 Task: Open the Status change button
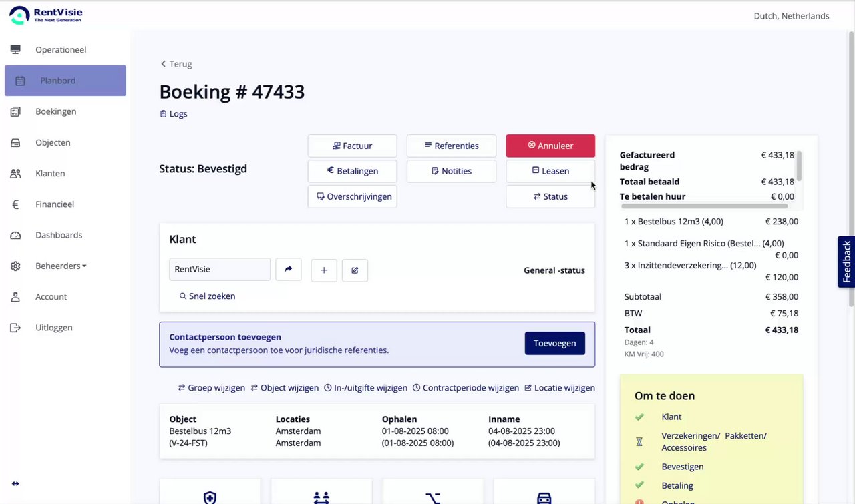pos(550,197)
